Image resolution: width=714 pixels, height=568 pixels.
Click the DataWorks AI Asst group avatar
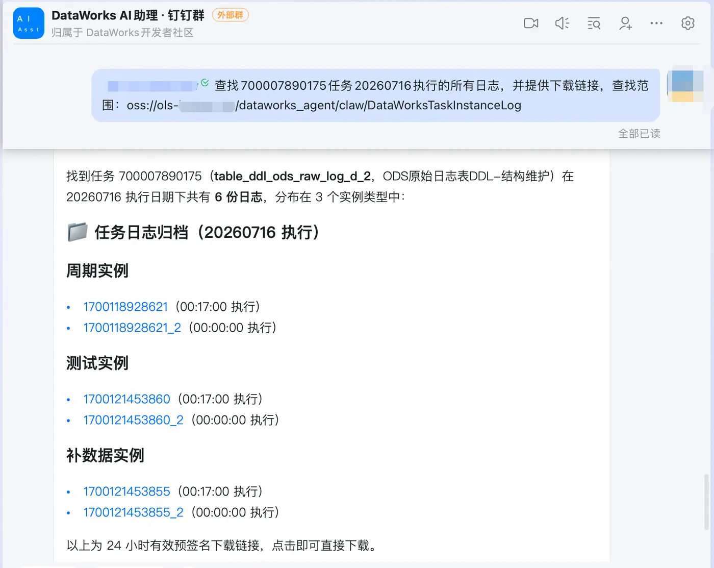point(29,23)
